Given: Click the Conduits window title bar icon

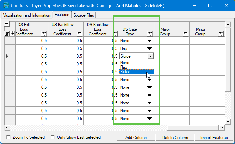Looking at the screenshot, I should pos(6,6).
